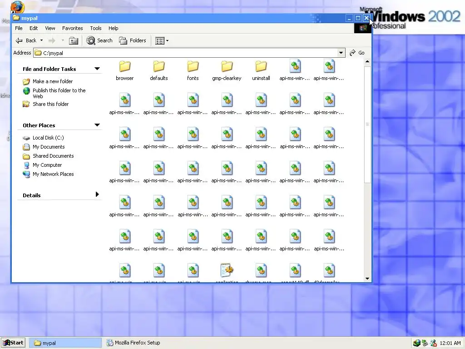Select the defaults folder icon

pyautogui.click(x=158, y=66)
